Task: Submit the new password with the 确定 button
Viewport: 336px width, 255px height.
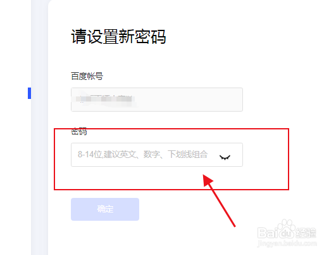Action: pyautogui.click(x=105, y=209)
